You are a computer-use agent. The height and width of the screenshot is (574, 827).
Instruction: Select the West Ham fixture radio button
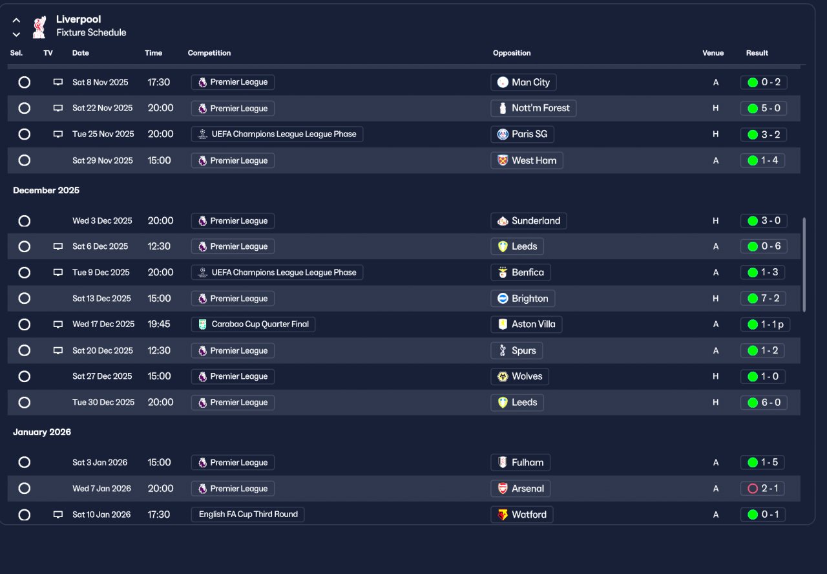(x=24, y=160)
